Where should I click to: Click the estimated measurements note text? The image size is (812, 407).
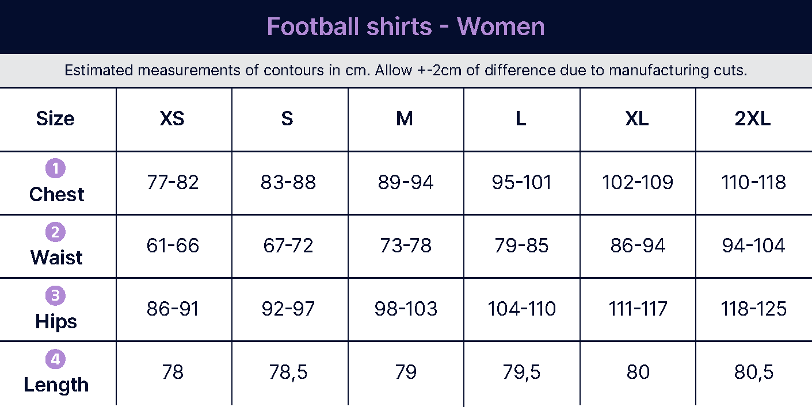point(406,71)
